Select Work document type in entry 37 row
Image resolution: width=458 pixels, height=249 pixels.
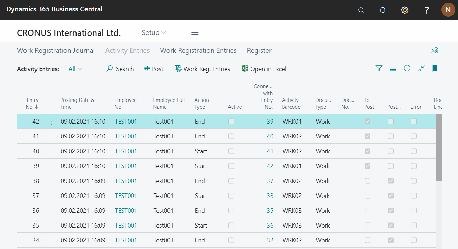(323, 196)
